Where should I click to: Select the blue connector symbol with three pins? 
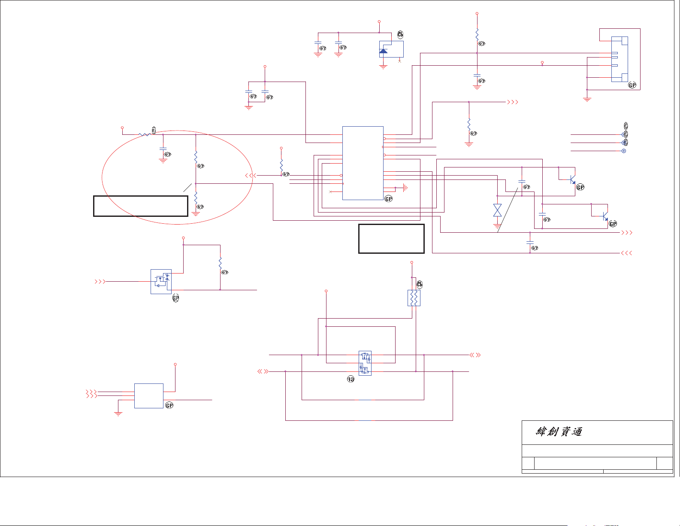[620, 59]
